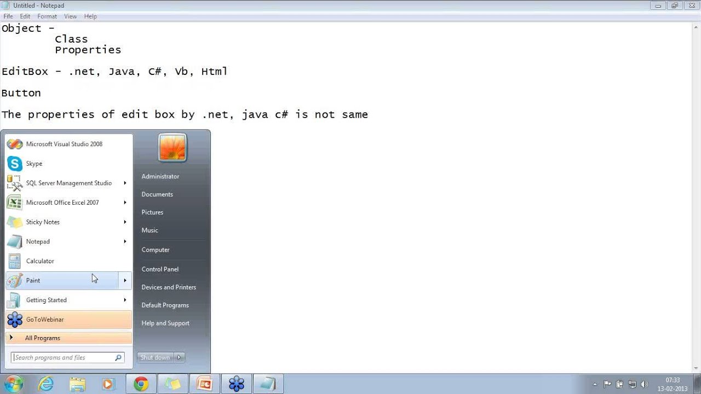Open Notepad File menu
Viewport: 701px width, 394px height.
coord(8,16)
